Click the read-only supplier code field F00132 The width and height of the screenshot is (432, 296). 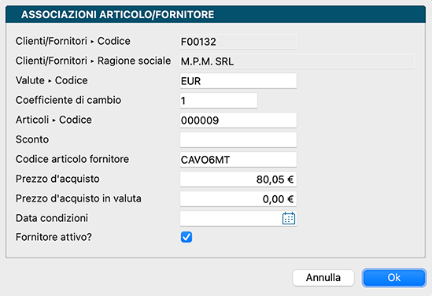pyautogui.click(x=238, y=42)
